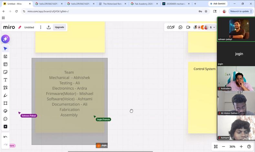This screenshot has height=152, width=255.
Task: Zoom in with the plus button
Action: (x=241, y=147)
